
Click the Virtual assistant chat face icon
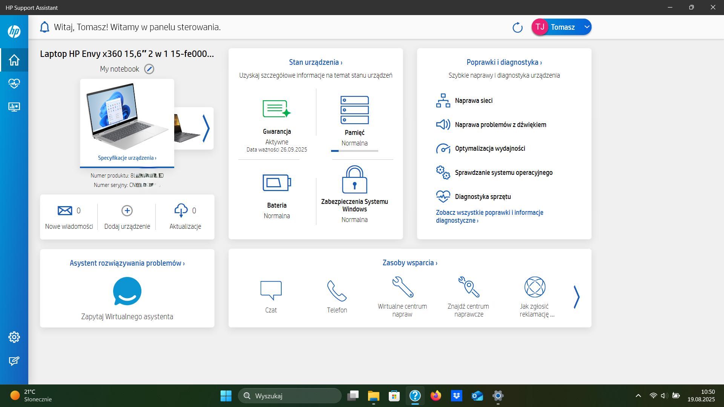click(127, 291)
